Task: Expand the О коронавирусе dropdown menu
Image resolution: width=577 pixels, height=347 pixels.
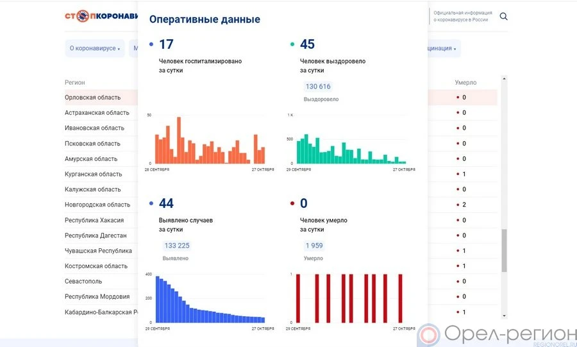Action: click(x=95, y=49)
